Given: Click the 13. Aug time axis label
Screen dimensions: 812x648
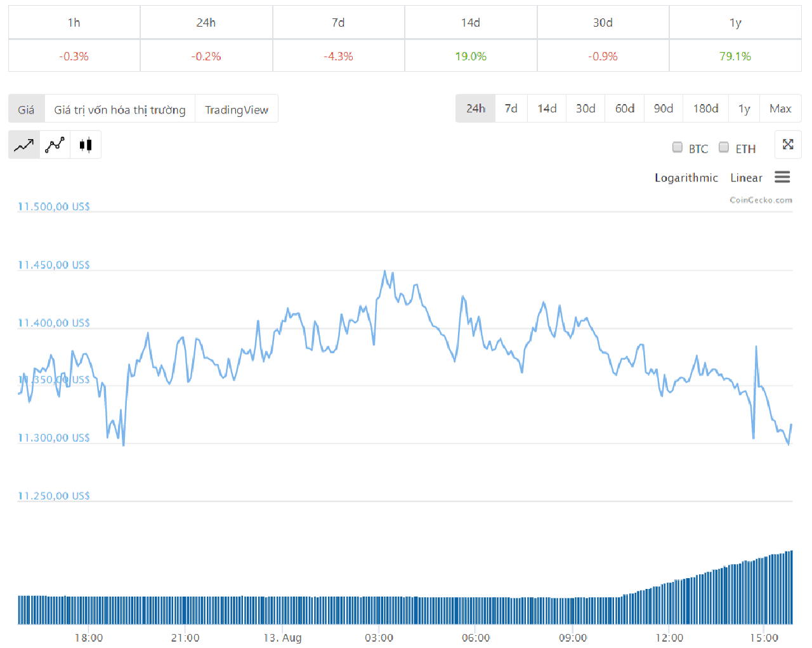Looking at the screenshot, I should [x=282, y=637].
